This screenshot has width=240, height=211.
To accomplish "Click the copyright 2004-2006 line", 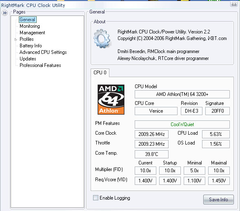I will point(172,38).
